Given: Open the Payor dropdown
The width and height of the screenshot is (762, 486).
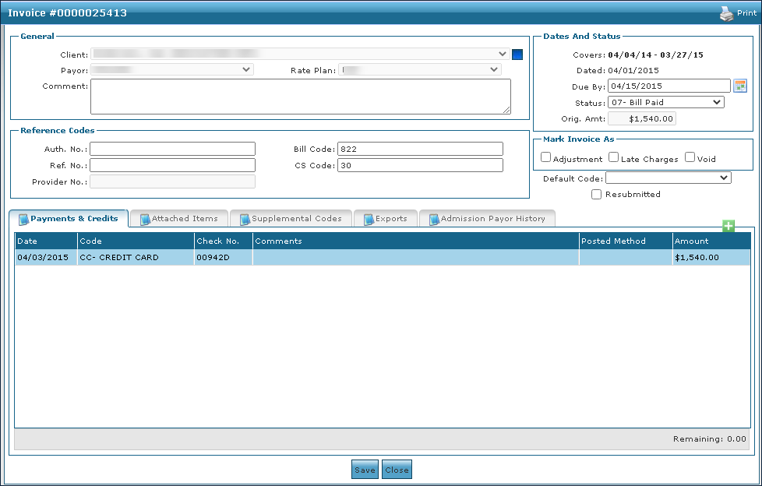Looking at the screenshot, I should 172,69.
